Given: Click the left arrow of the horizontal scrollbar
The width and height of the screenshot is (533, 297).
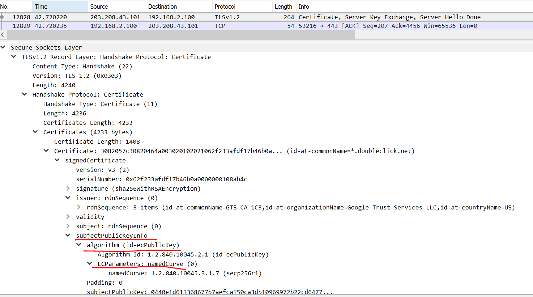Looking at the screenshot, I should (3, 34).
